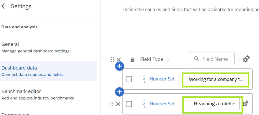Click the lock icon in the header row

(x=132, y=60)
